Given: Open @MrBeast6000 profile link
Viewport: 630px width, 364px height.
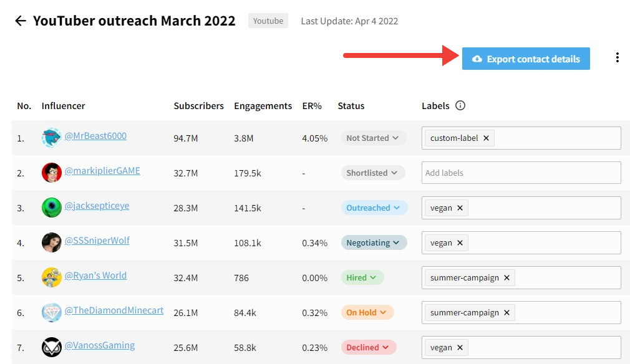Looking at the screenshot, I should (95, 136).
